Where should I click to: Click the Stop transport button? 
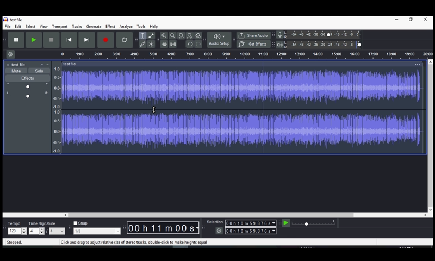(51, 40)
